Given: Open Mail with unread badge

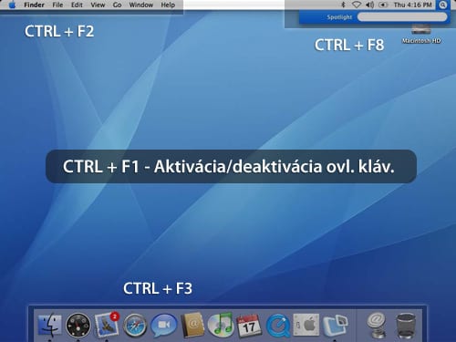Looking at the screenshot, I should 107,325.
